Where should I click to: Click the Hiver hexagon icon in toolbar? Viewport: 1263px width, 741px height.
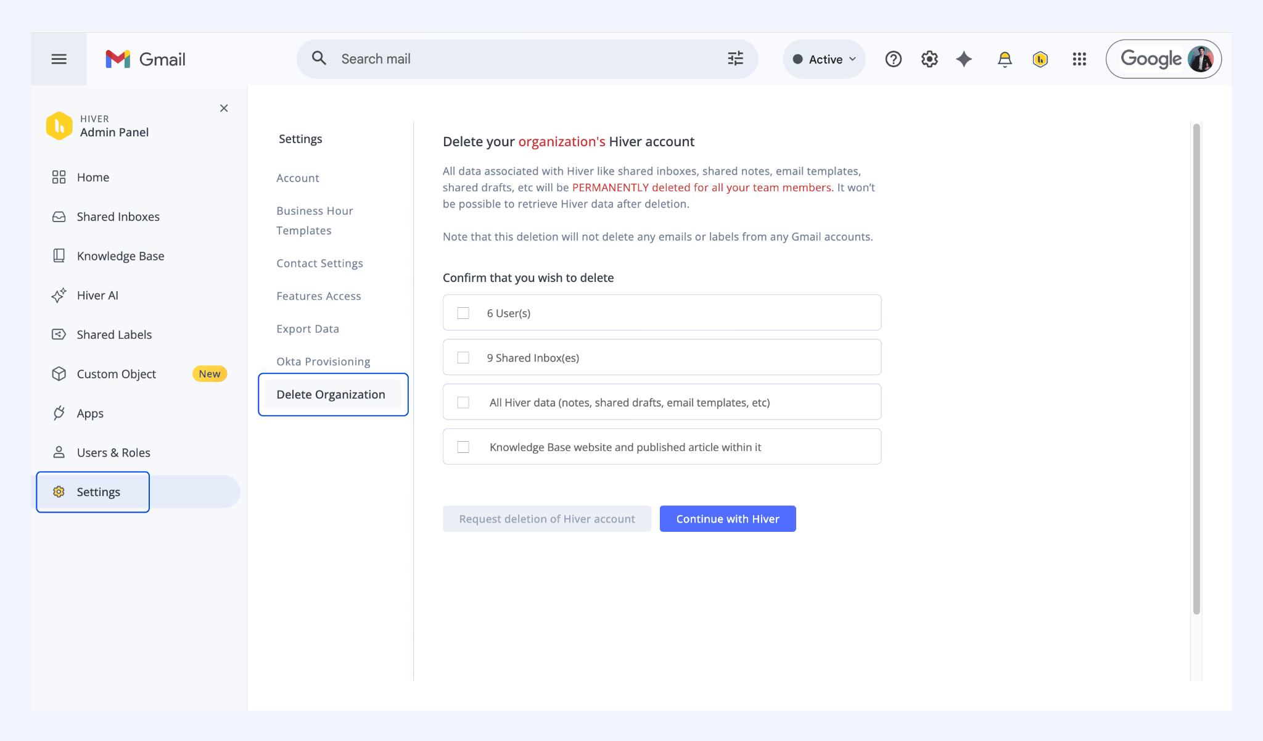click(x=1040, y=59)
